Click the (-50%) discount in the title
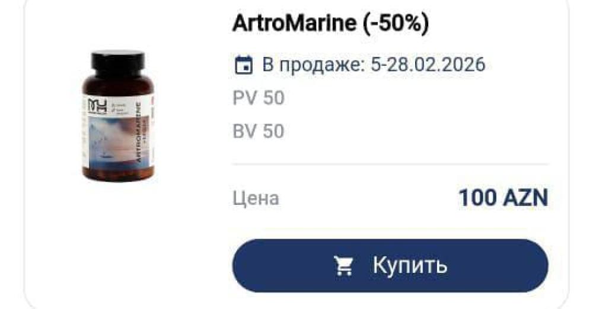This screenshot has height=309, width=593. [x=396, y=24]
